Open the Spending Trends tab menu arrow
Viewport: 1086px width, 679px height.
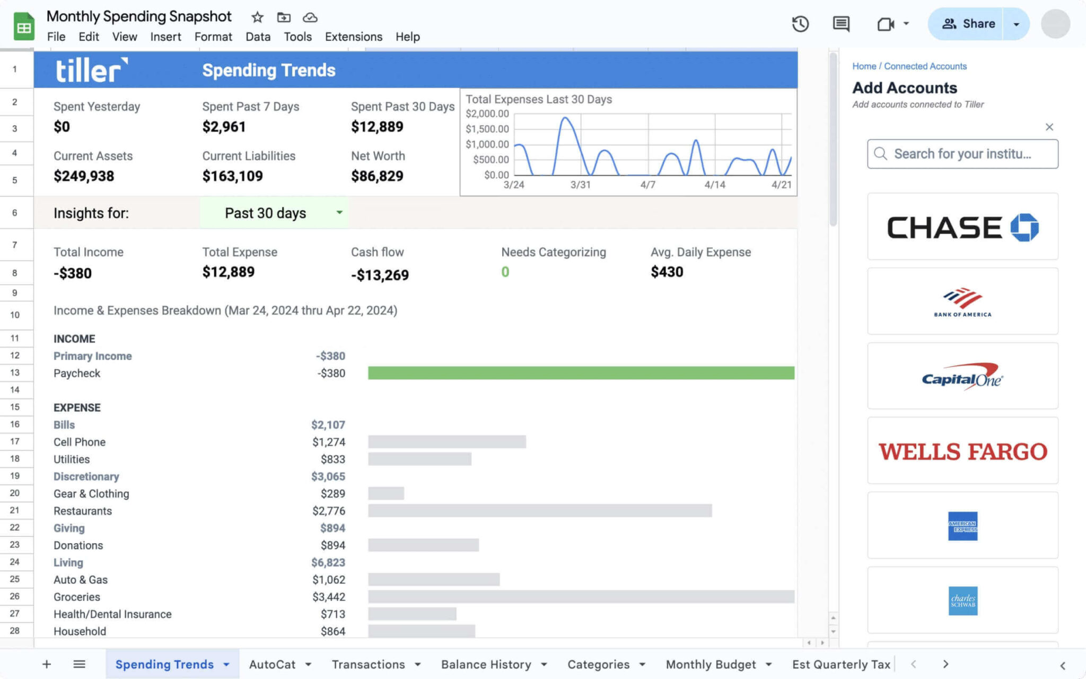click(226, 664)
